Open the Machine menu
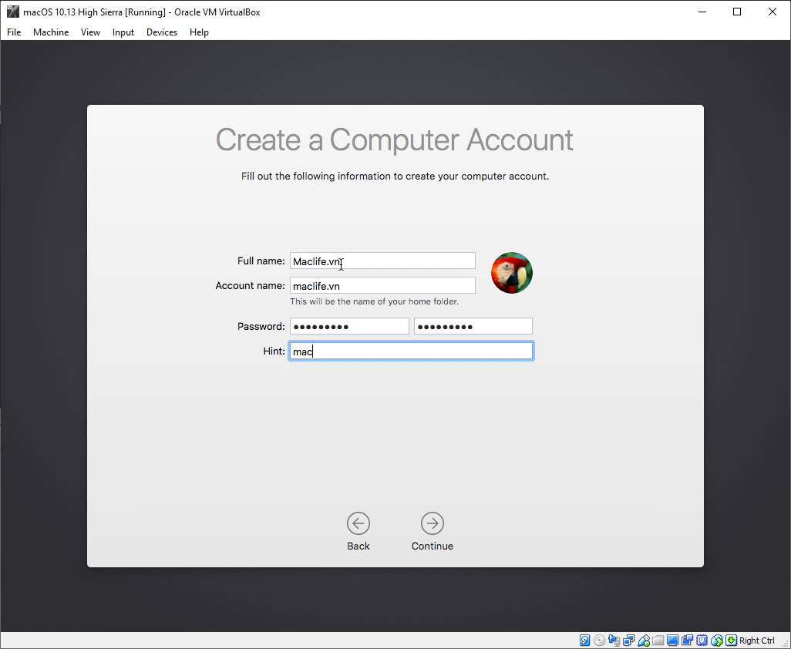 click(50, 32)
